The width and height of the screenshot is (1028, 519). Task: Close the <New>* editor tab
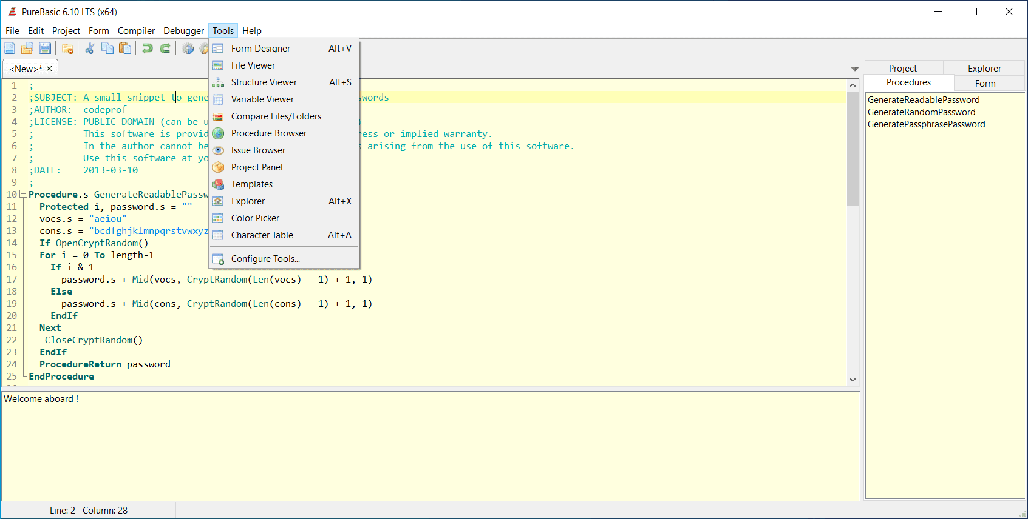pyautogui.click(x=49, y=69)
